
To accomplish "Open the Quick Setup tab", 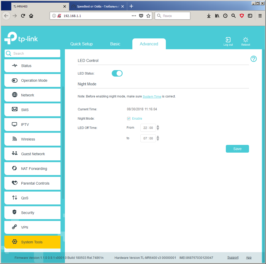I will click(x=81, y=44).
